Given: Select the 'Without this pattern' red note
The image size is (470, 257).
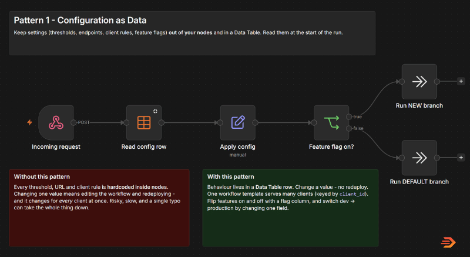Looking at the screenshot, I should click(x=99, y=208).
